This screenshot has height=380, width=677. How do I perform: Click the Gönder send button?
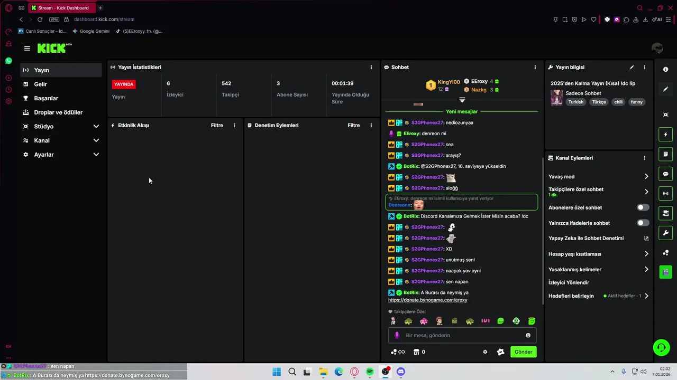(x=523, y=352)
